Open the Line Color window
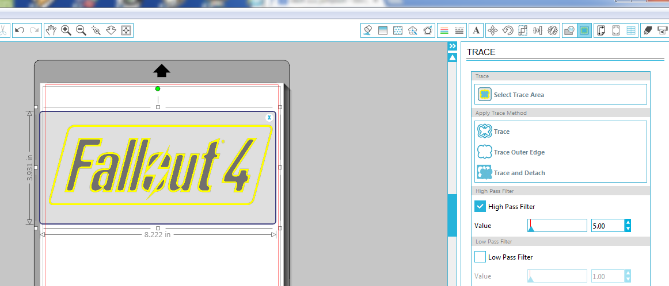Image resolution: width=669 pixels, height=286 pixels. (x=444, y=30)
